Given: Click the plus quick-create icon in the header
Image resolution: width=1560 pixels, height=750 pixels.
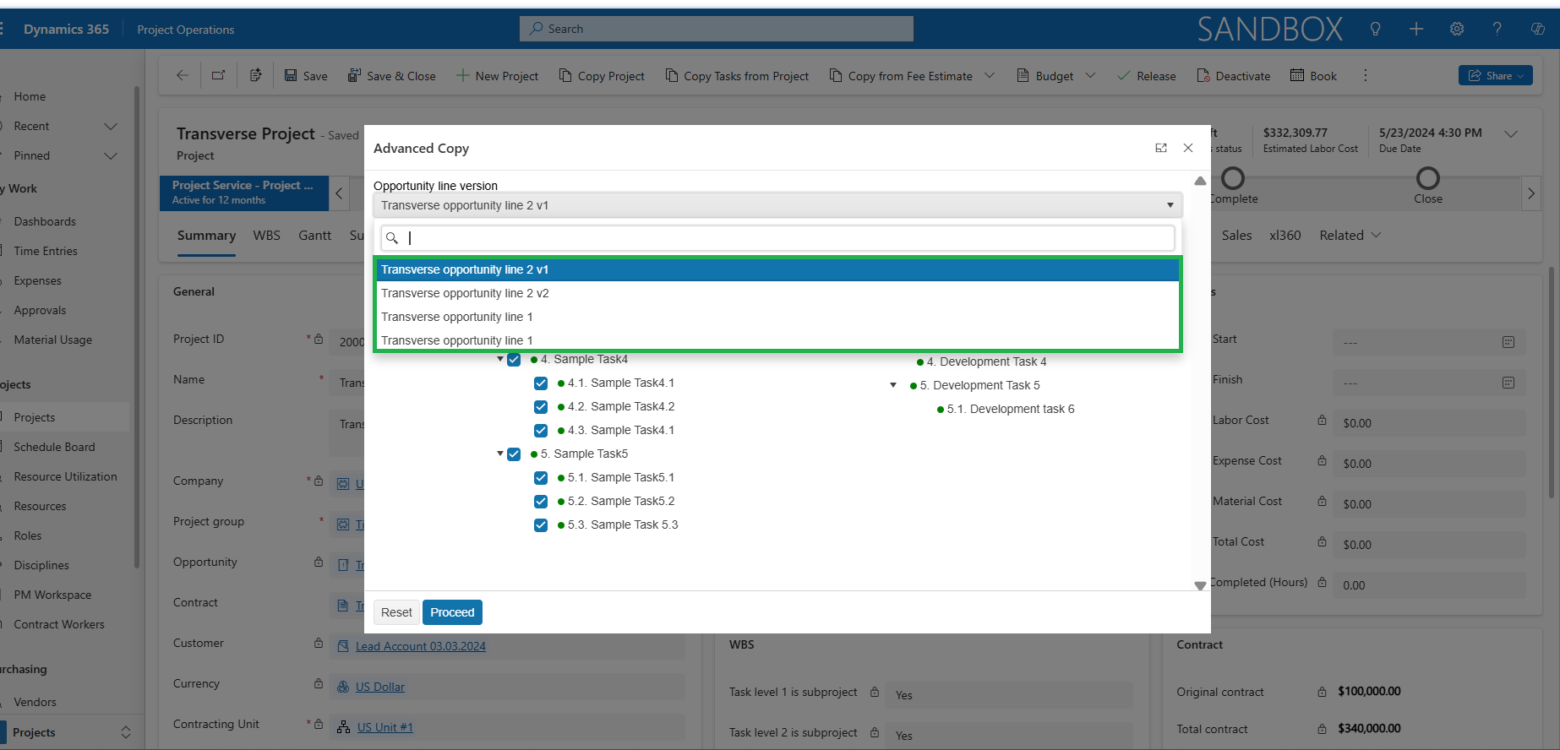Looking at the screenshot, I should pos(1416,29).
